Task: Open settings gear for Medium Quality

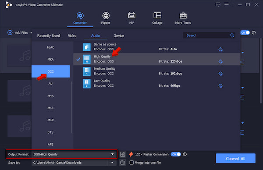Action: (220, 74)
